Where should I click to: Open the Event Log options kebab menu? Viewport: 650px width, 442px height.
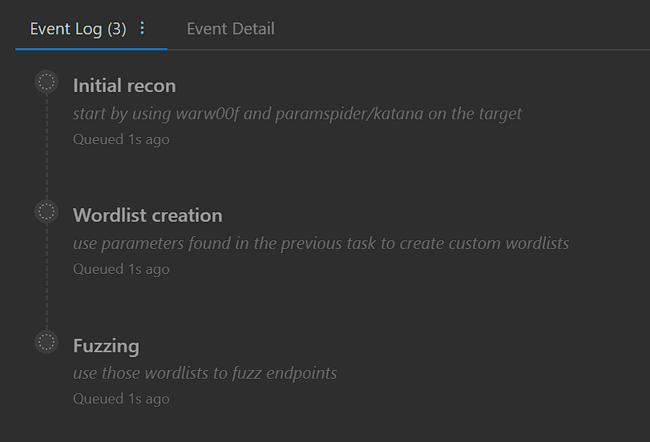tap(143, 28)
